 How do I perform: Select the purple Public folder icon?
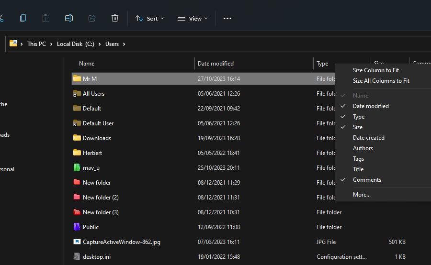(77, 227)
